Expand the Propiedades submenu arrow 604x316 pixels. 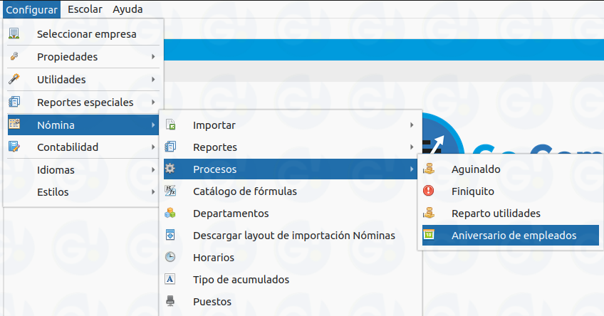(153, 56)
